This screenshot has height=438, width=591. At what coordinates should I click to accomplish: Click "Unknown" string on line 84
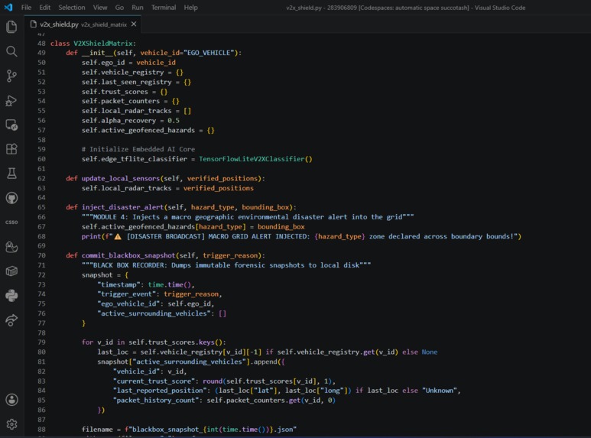[440, 391]
